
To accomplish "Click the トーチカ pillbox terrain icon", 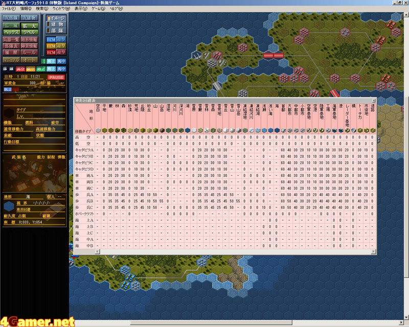I will (x=360, y=130).
